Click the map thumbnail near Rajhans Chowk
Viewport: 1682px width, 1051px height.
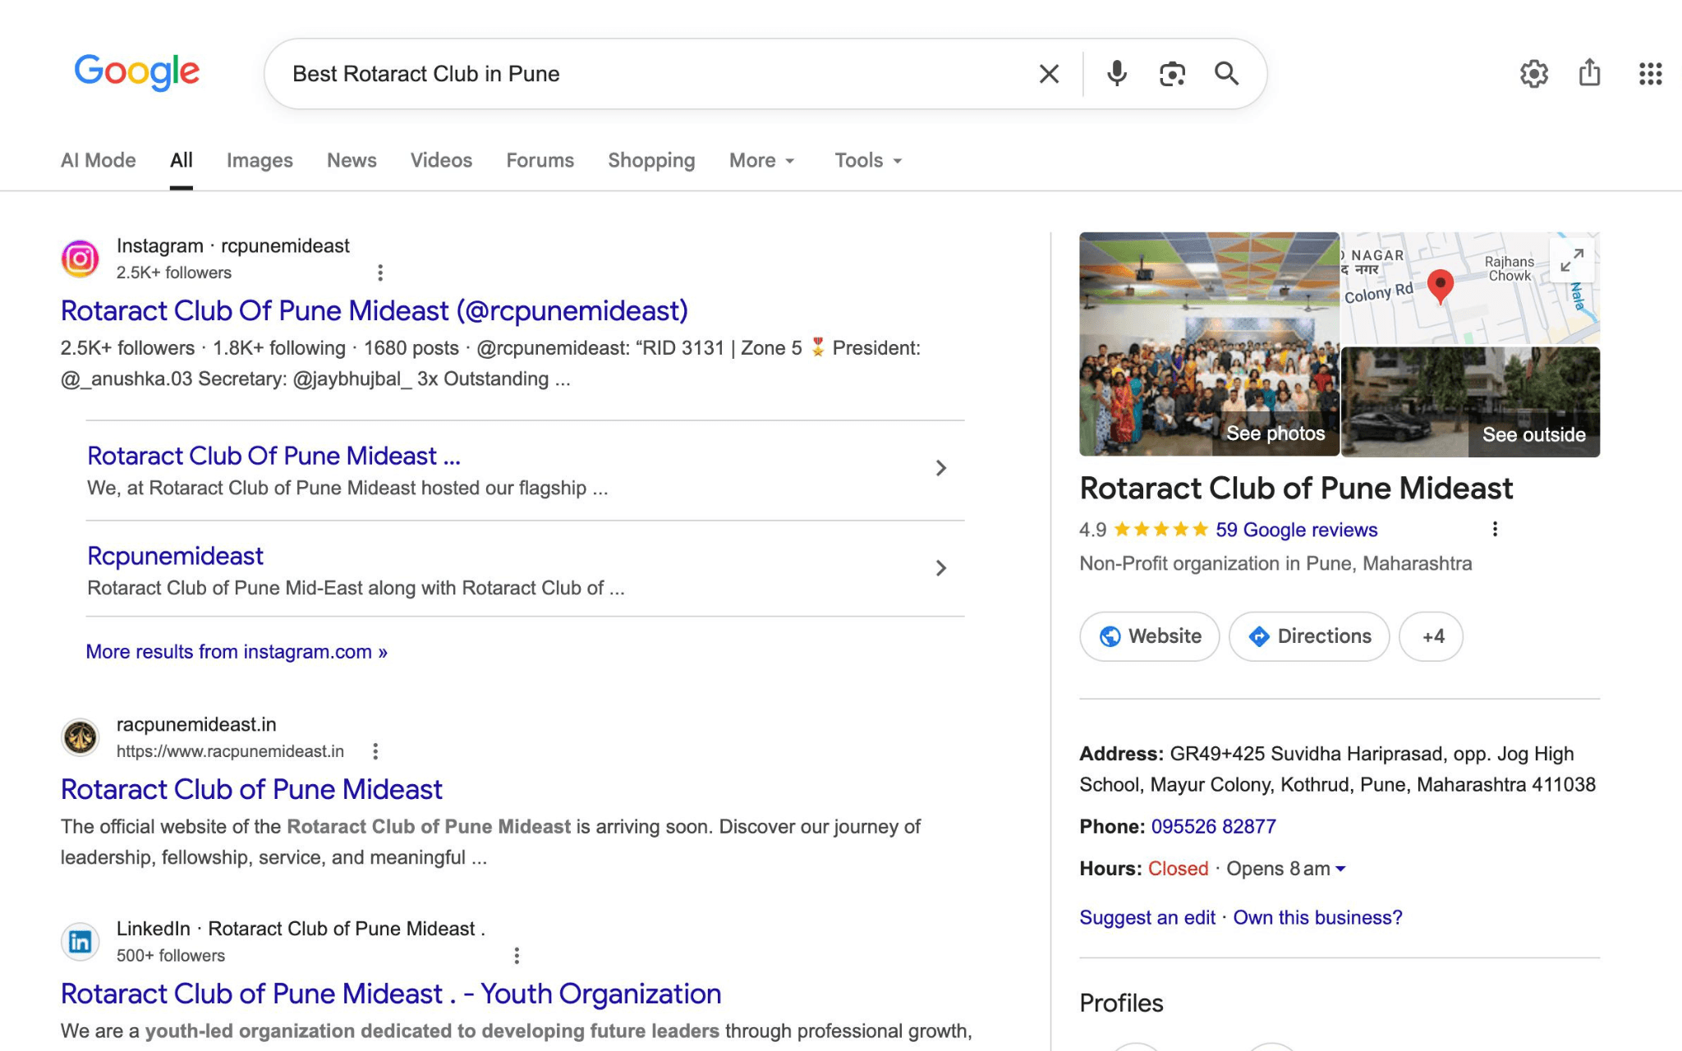click(x=1470, y=288)
